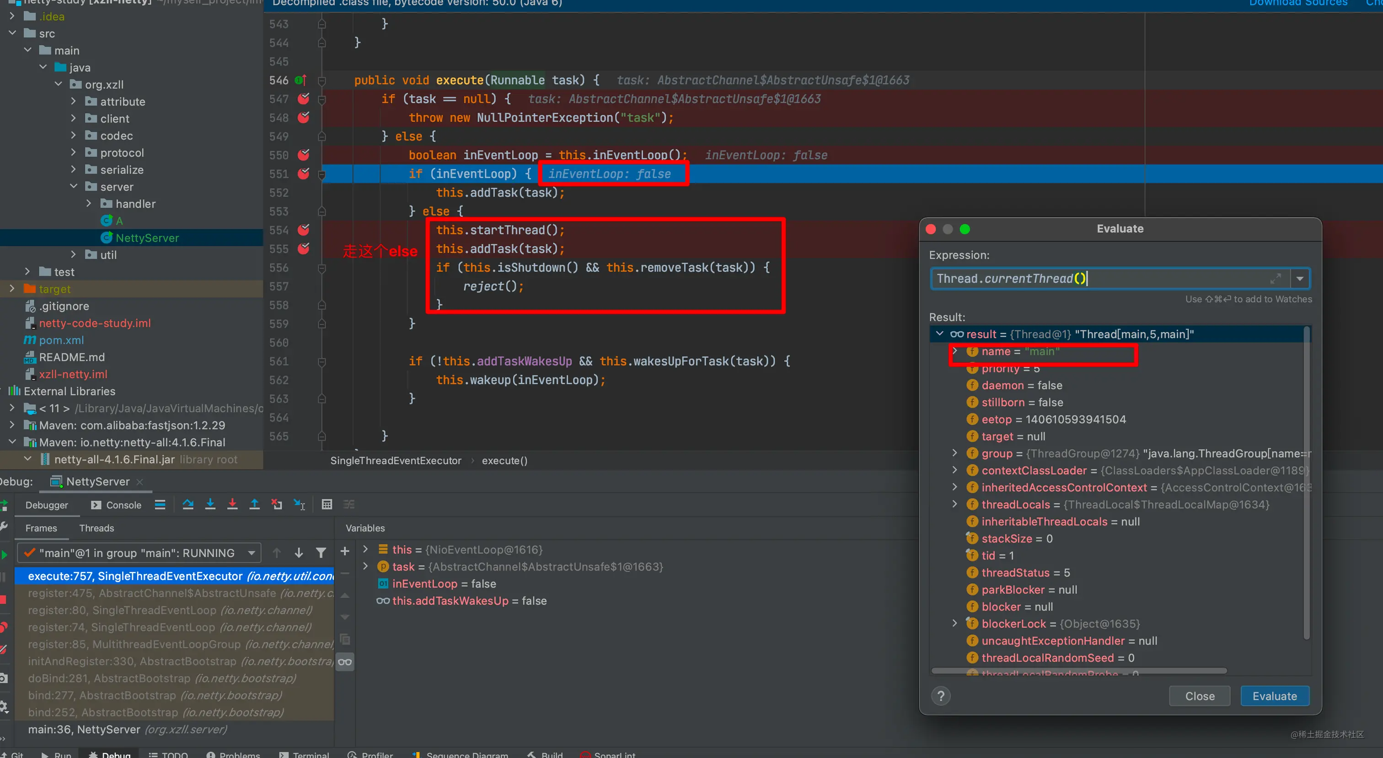Screen dimensions: 1383x758
Task: Click the Evaluate button
Action: pos(1275,696)
